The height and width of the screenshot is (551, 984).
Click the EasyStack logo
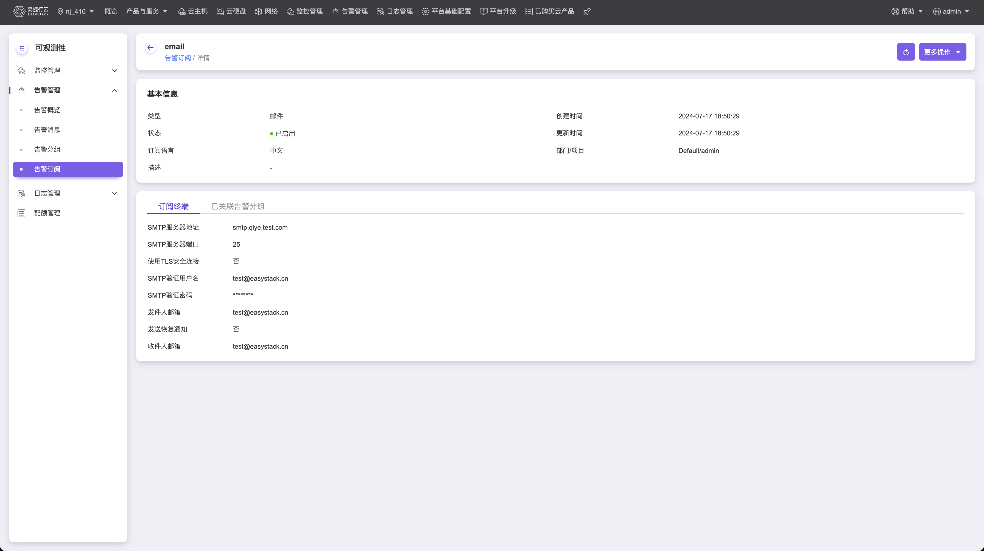pyautogui.click(x=31, y=12)
